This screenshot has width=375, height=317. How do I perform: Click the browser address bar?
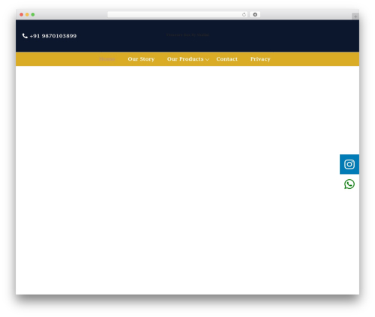click(178, 14)
